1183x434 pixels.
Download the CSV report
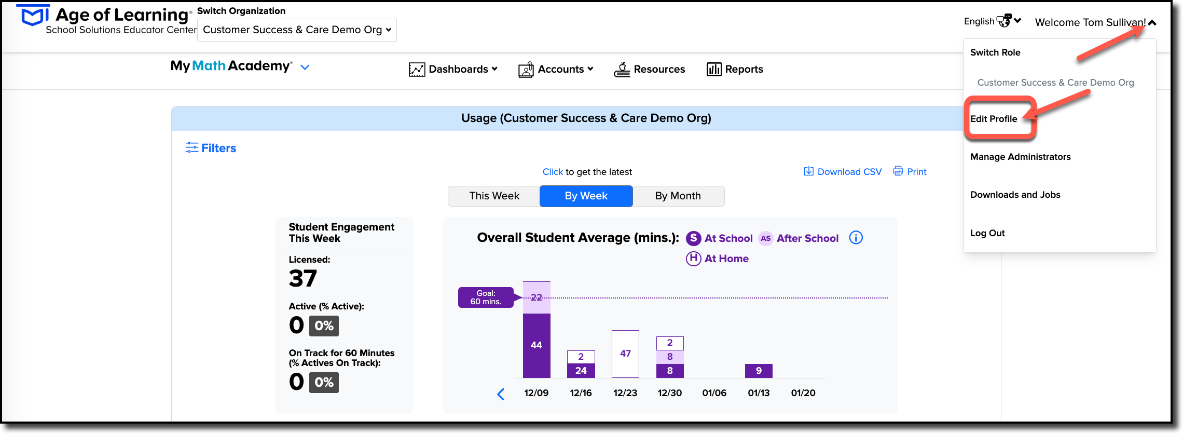pos(843,171)
